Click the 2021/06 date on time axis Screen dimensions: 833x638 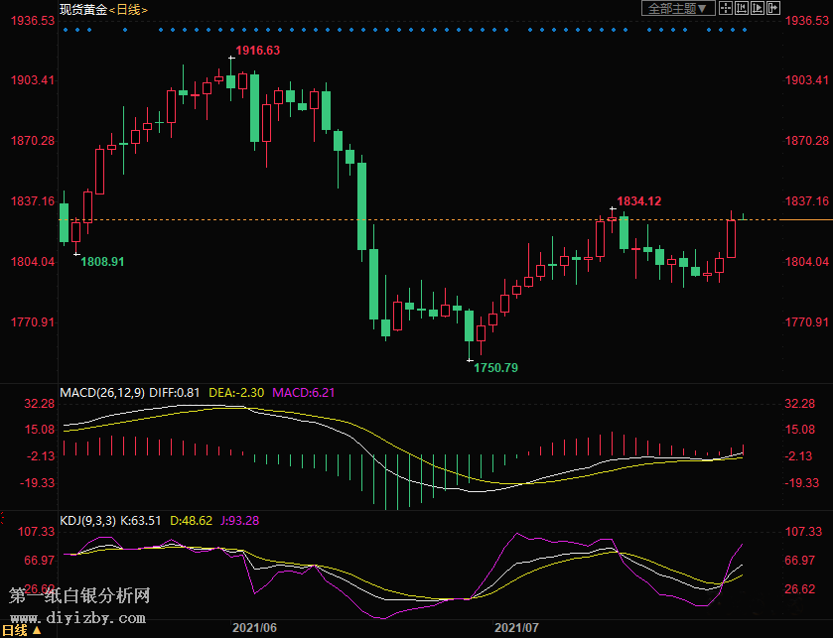pos(254,628)
